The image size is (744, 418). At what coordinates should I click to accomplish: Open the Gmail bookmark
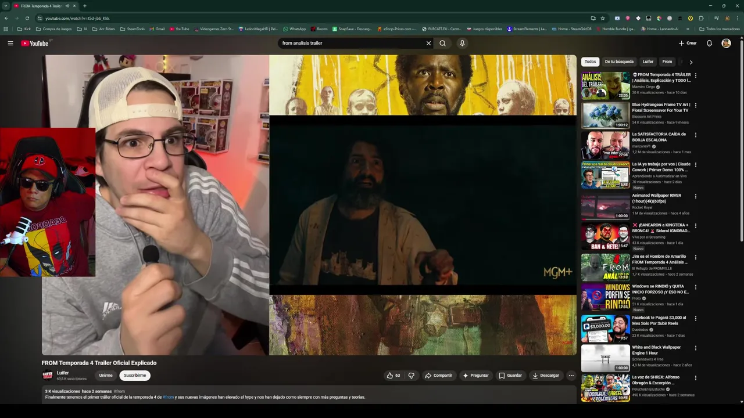(x=157, y=28)
